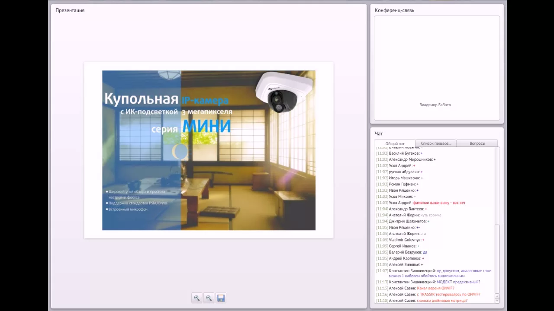Click Александр Мирошников's chat row
The width and height of the screenshot is (554, 311).
coord(435,159)
